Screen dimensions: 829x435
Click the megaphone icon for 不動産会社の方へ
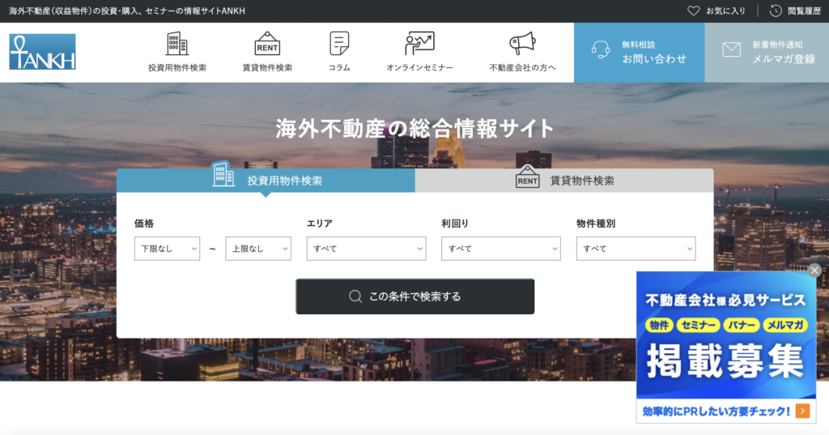(x=522, y=44)
